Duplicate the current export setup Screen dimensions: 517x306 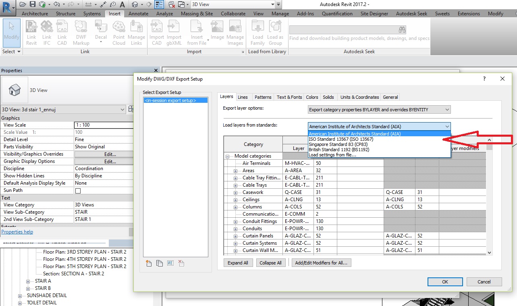pos(160,263)
